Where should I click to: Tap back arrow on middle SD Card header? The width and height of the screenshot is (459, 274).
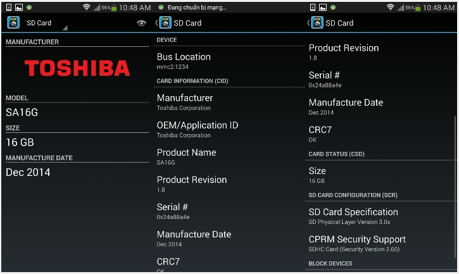coord(156,23)
